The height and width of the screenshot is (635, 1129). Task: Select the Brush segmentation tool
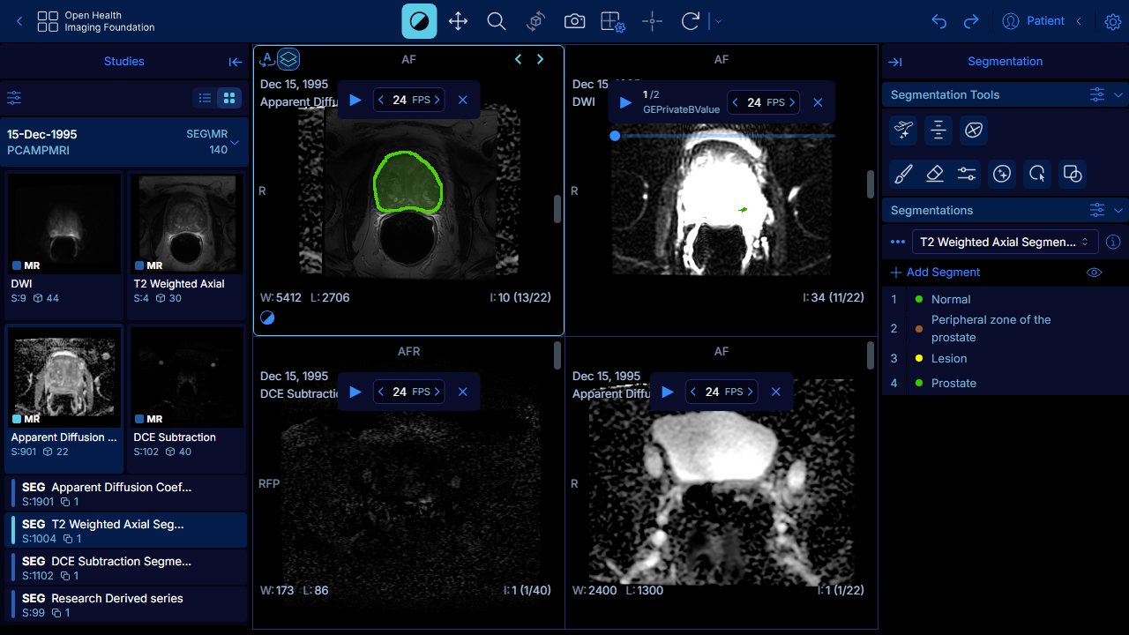pos(903,174)
